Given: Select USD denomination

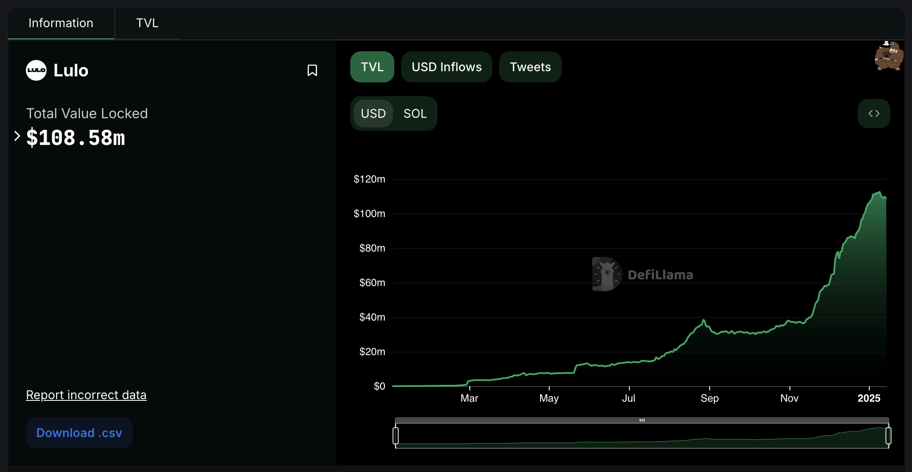Looking at the screenshot, I should pos(373,113).
